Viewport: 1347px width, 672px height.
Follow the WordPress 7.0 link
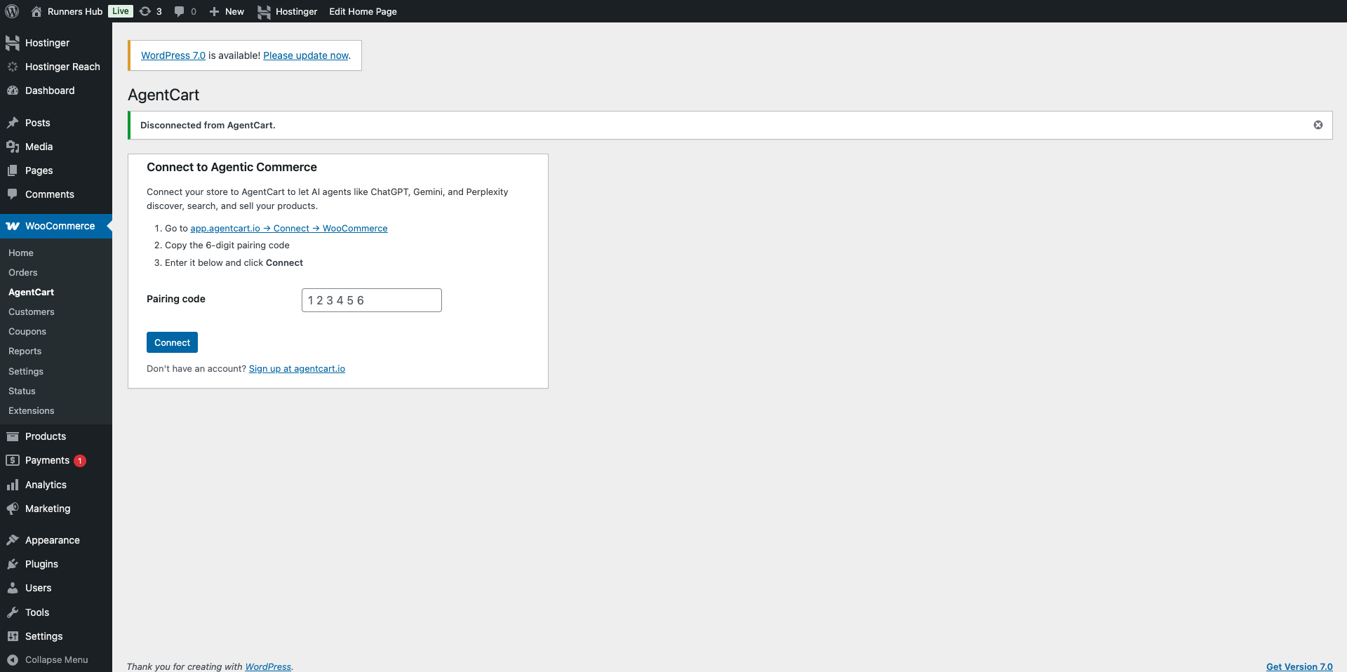click(x=173, y=55)
